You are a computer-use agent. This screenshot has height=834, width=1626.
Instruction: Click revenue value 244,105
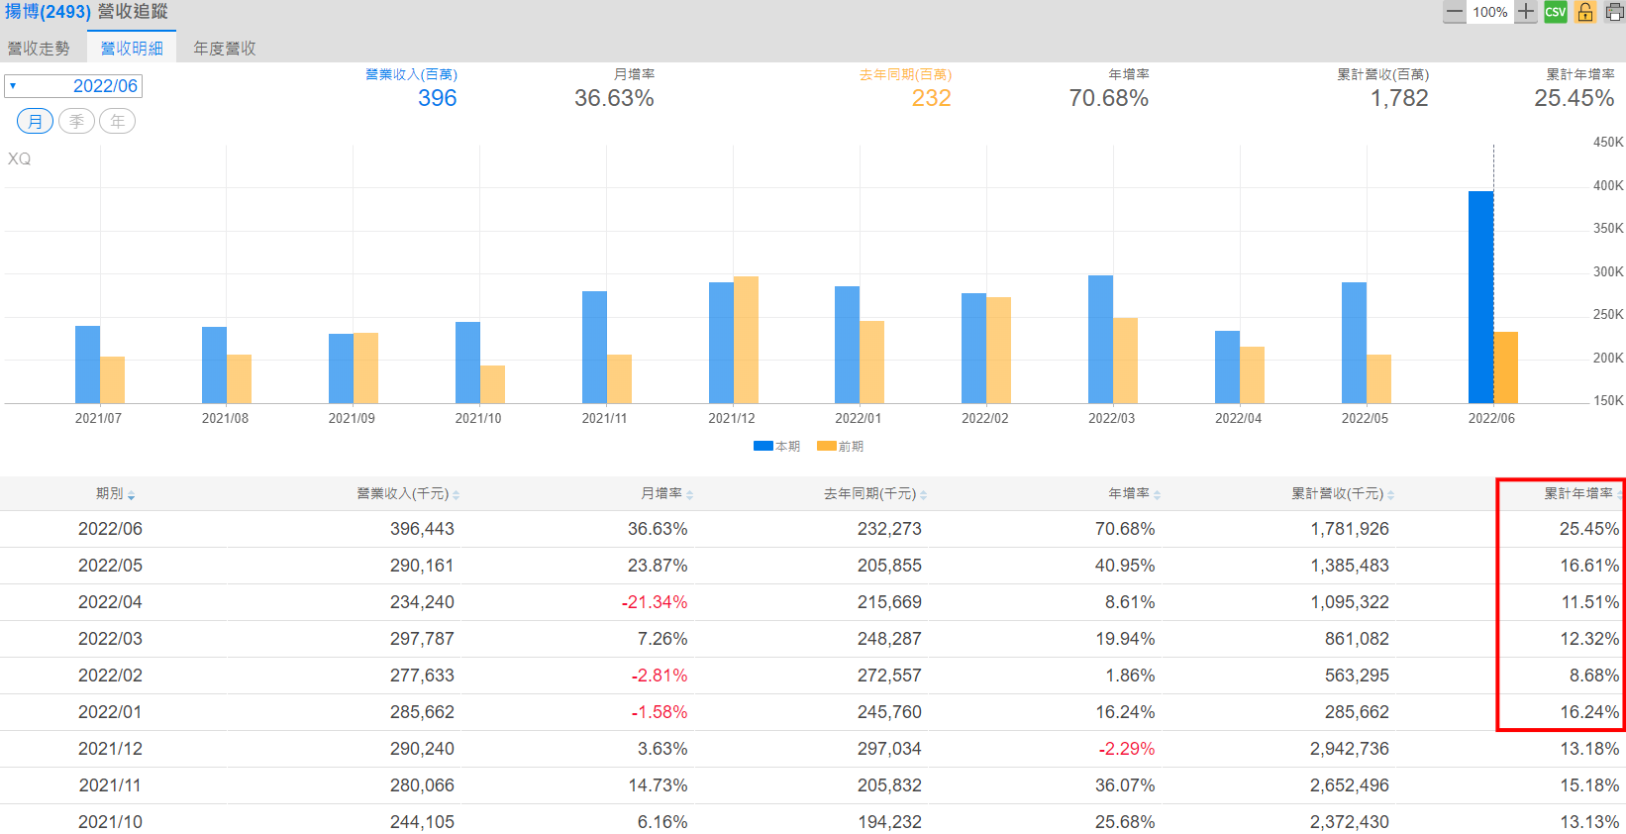point(422,822)
